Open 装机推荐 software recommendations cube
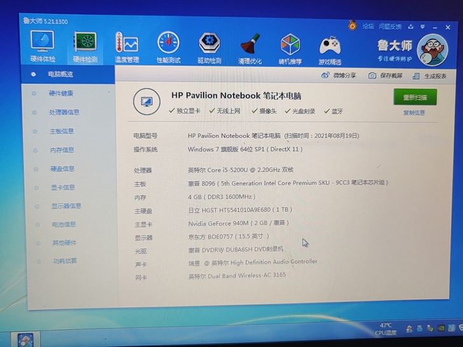The image size is (463, 347). pyautogui.click(x=290, y=49)
